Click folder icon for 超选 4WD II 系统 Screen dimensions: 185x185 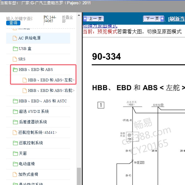pos(15,112)
